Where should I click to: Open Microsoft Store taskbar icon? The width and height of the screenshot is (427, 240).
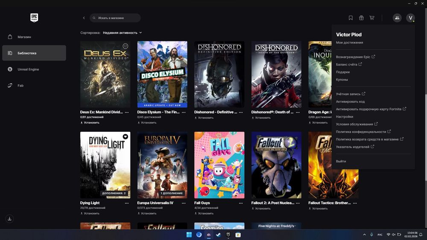pyautogui.click(x=238, y=234)
